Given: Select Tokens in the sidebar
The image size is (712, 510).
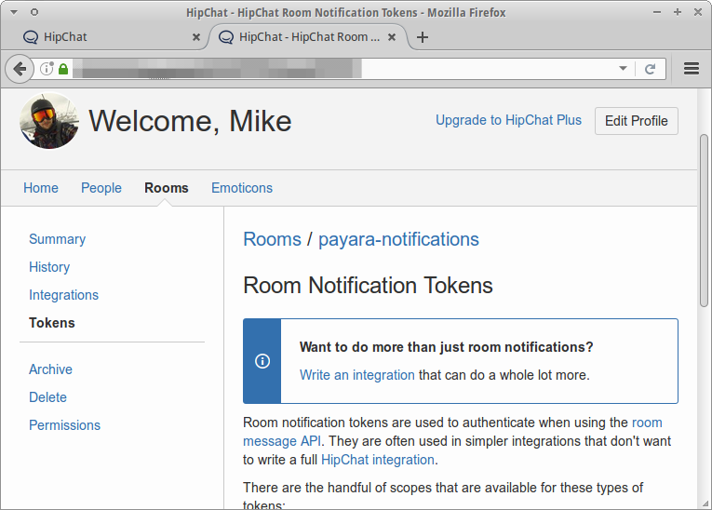Looking at the screenshot, I should (x=52, y=323).
